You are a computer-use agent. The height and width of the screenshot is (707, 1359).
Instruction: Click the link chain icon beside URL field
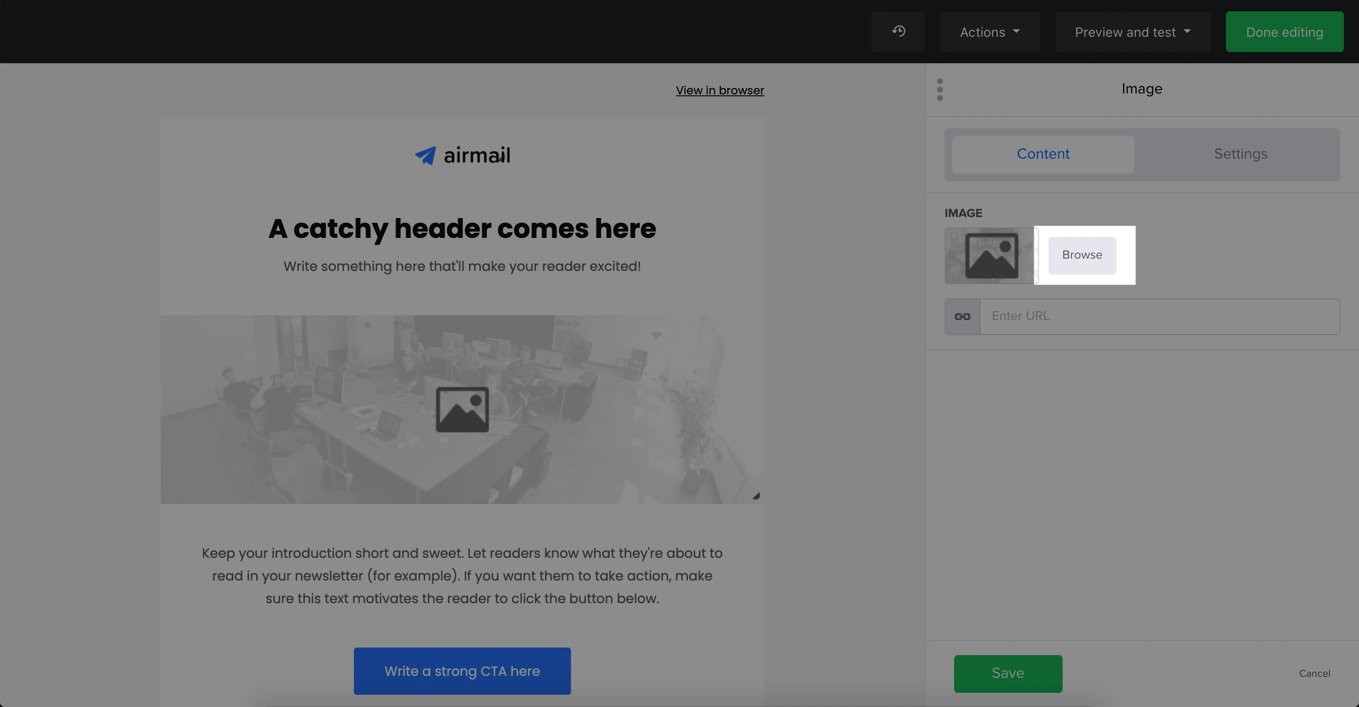962,317
